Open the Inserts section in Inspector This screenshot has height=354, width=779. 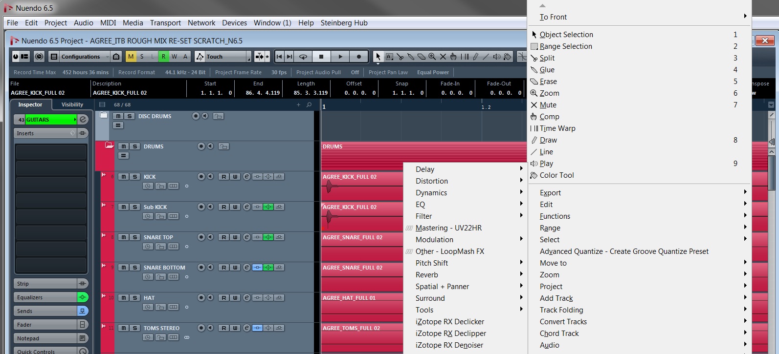tap(46, 133)
